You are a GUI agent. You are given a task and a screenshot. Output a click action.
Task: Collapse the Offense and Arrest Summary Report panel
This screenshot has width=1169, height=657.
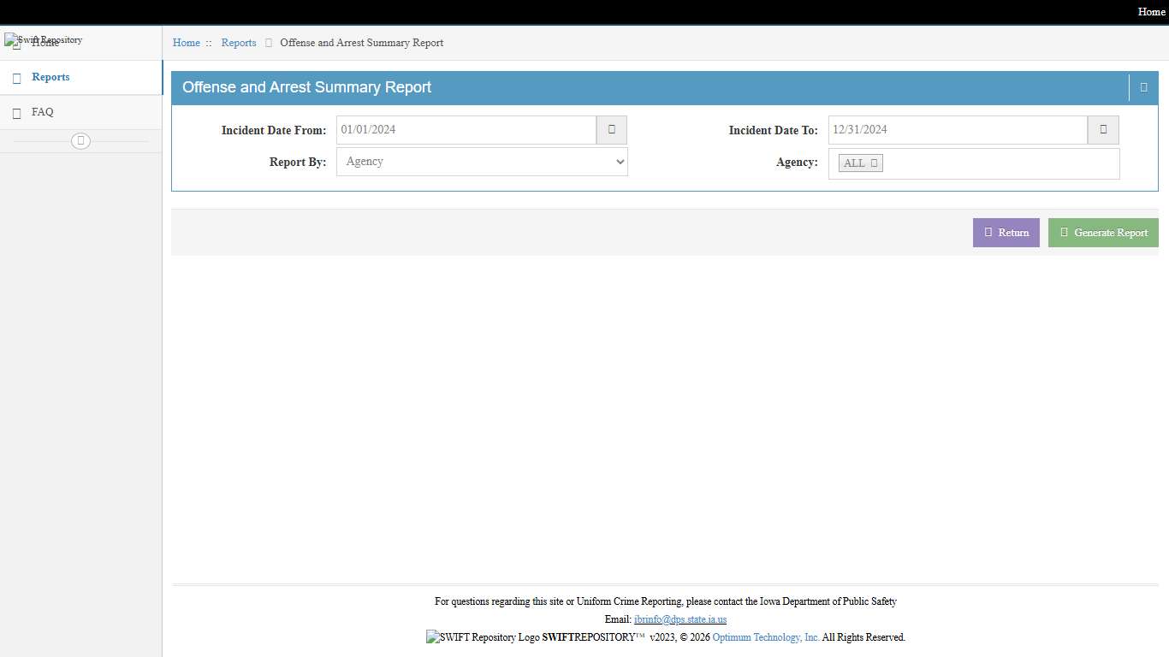(x=1143, y=87)
